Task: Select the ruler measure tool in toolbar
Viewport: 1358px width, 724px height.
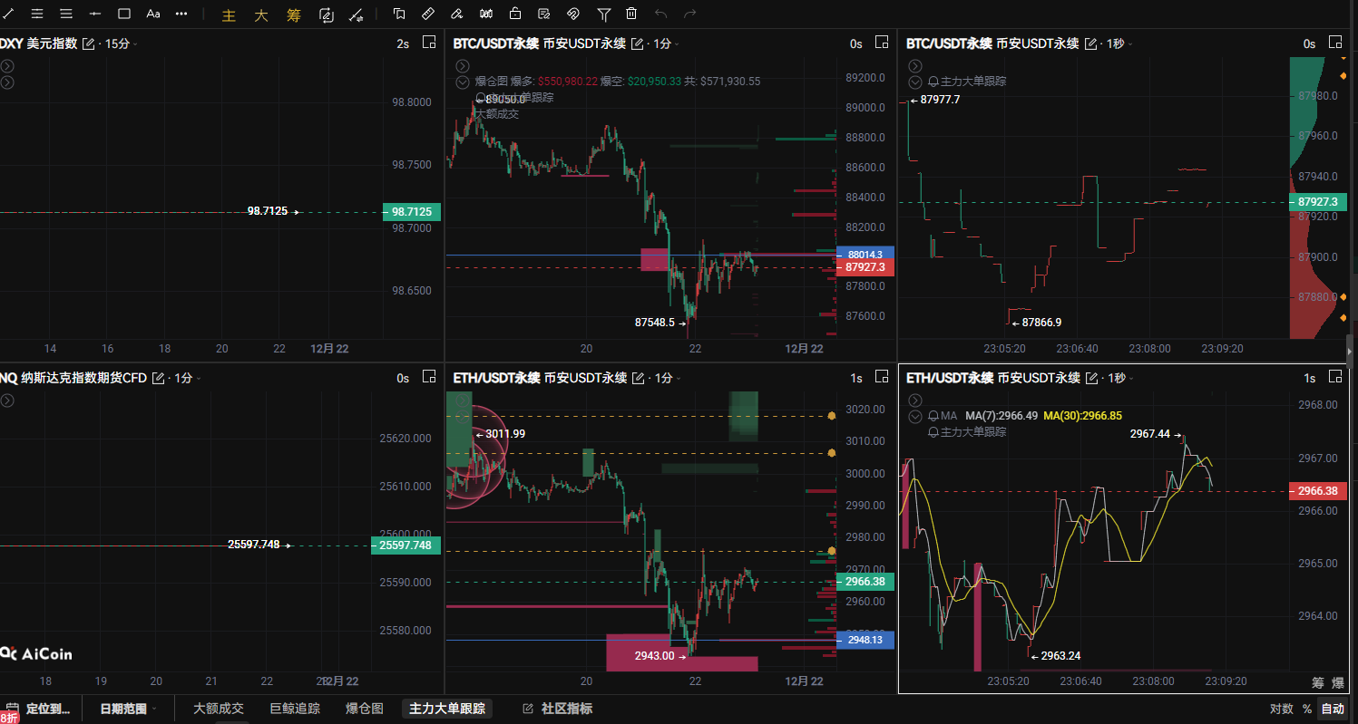Action: [x=428, y=14]
